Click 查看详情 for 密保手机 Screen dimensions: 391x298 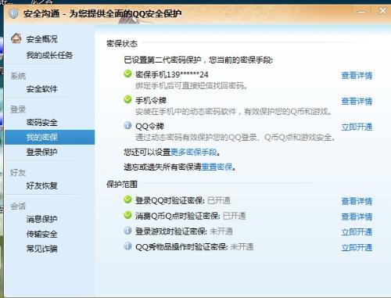[357, 75]
